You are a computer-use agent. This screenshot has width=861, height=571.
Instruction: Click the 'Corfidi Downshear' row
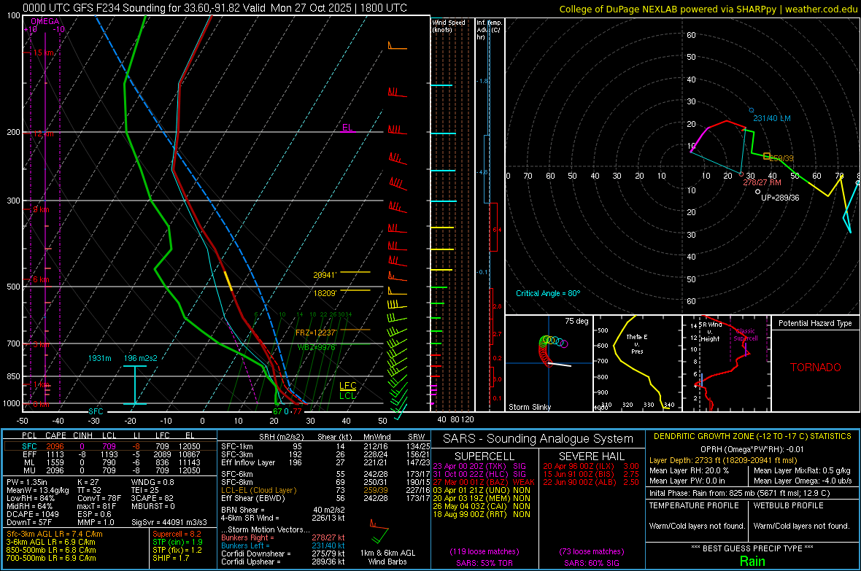click(x=283, y=553)
